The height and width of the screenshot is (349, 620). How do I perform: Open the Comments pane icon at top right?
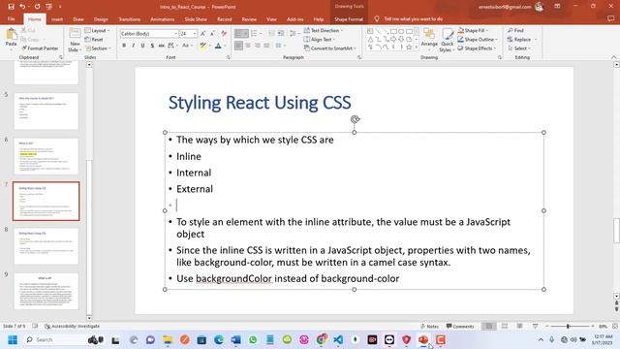coord(611,18)
